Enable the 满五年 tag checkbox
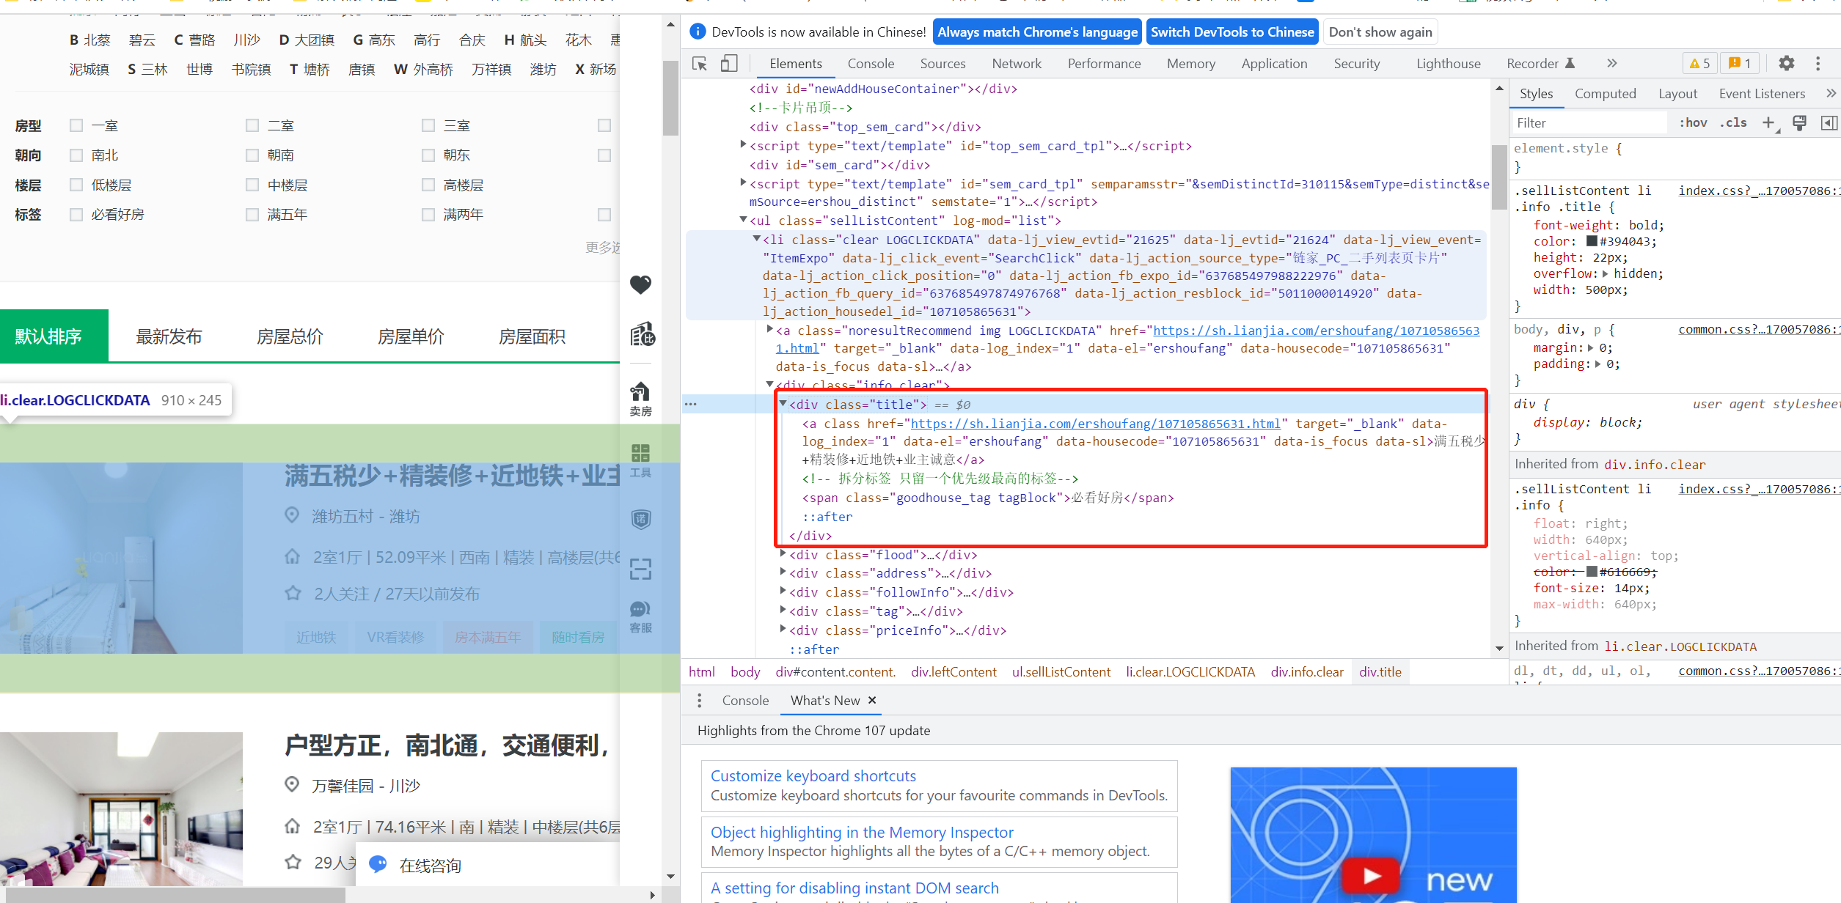The image size is (1841, 903). tap(252, 215)
